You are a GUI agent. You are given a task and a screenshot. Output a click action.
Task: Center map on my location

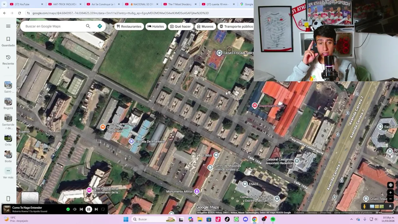(391, 185)
